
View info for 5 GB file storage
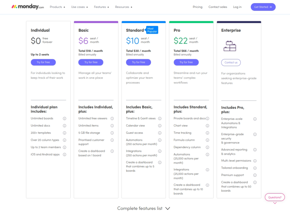pyautogui.click(x=112, y=133)
